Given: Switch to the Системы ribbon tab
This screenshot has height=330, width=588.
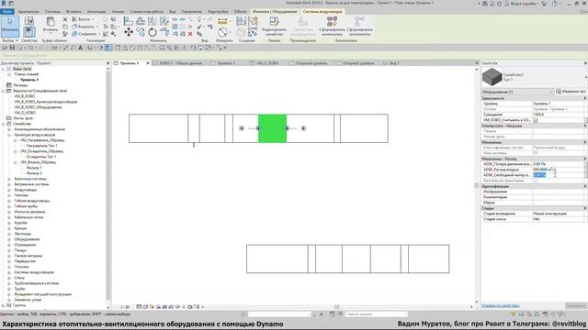Looking at the screenshot, I should (x=52, y=12).
